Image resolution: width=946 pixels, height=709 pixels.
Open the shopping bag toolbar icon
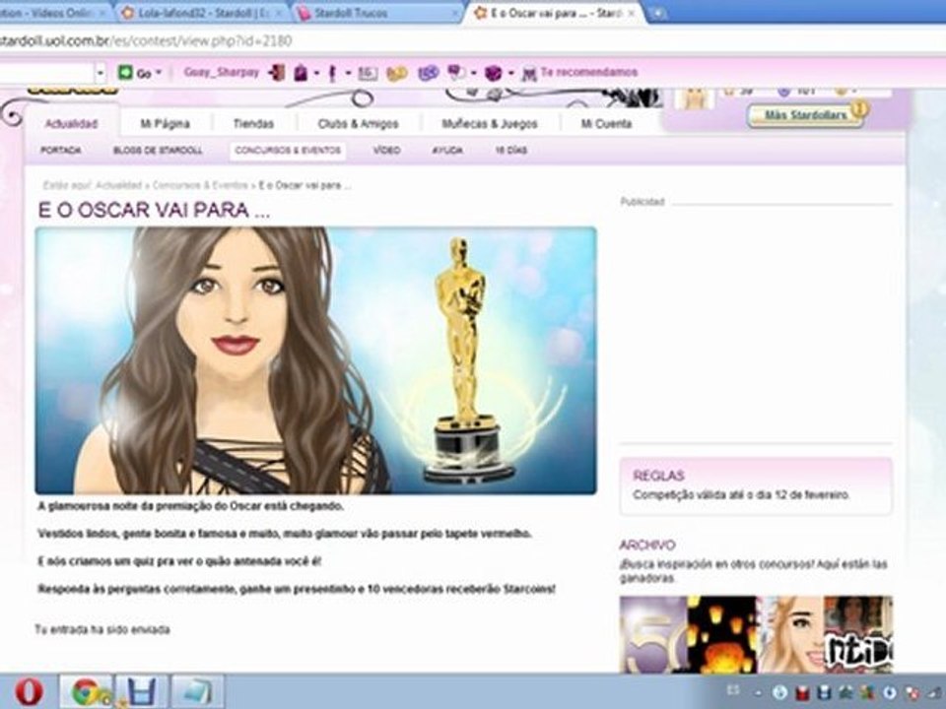301,73
